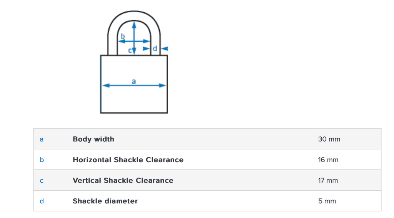Click the padlock shackle arch

coord(134,16)
